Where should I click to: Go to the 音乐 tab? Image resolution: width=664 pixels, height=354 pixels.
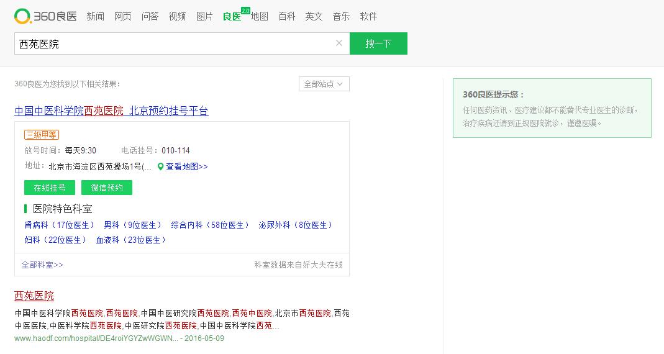pos(341,17)
